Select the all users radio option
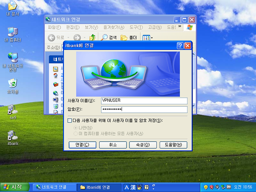 tap(76, 134)
